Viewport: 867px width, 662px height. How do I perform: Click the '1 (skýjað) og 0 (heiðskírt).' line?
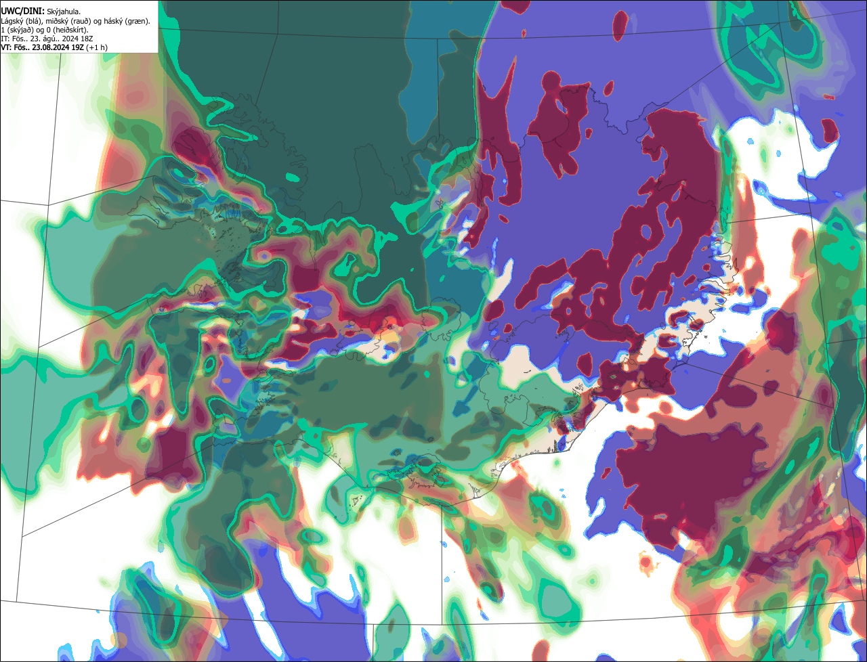pyautogui.click(x=45, y=29)
